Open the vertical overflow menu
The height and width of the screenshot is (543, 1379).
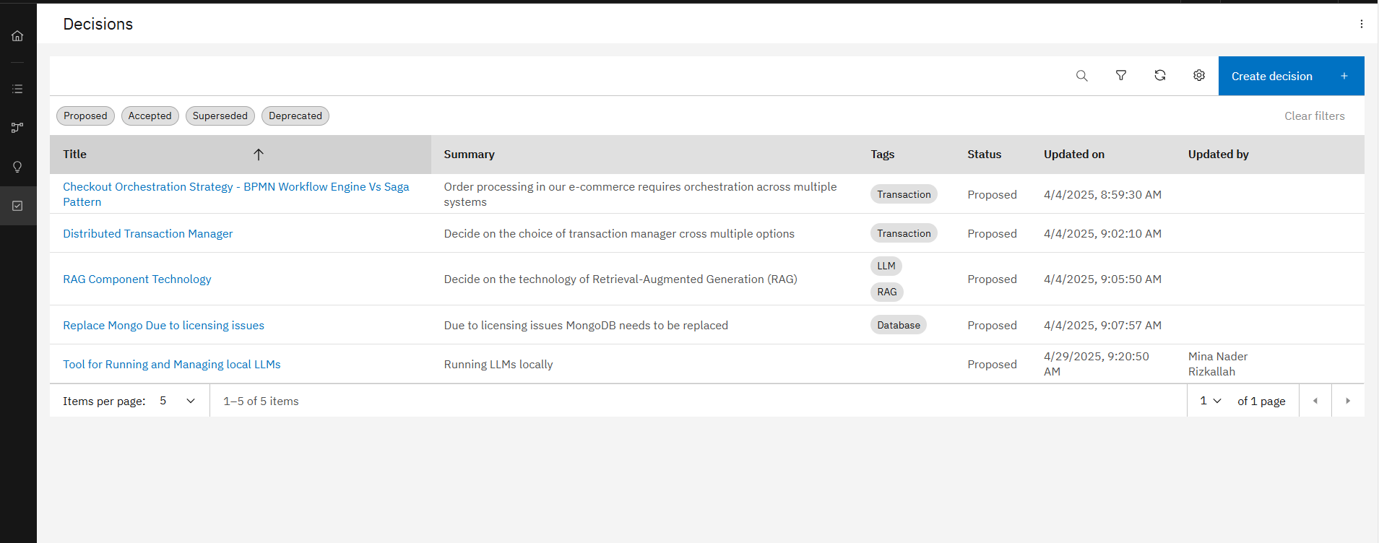tap(1361, 24)
